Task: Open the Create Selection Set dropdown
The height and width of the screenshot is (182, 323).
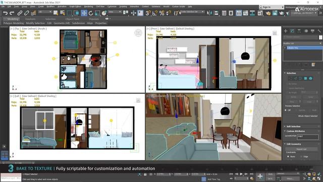Action: click(192, 12)
